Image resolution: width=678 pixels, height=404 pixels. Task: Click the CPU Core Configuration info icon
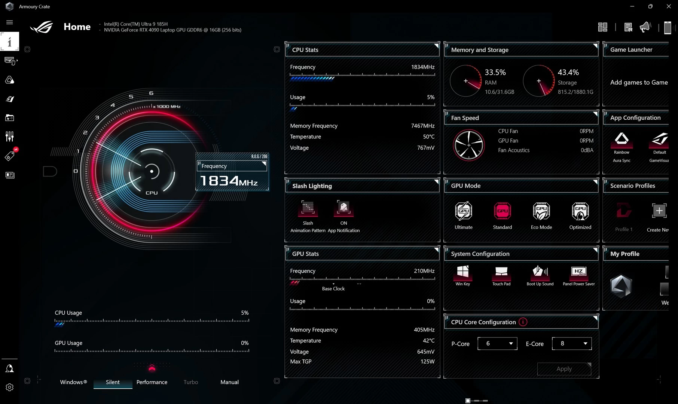coord(523,322)
